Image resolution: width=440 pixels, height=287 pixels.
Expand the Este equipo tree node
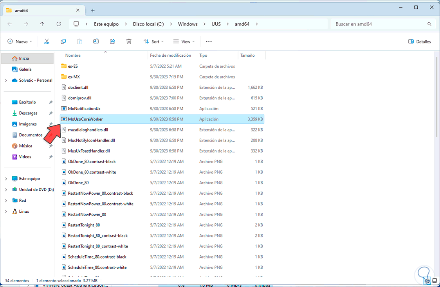tap(6, 179)
